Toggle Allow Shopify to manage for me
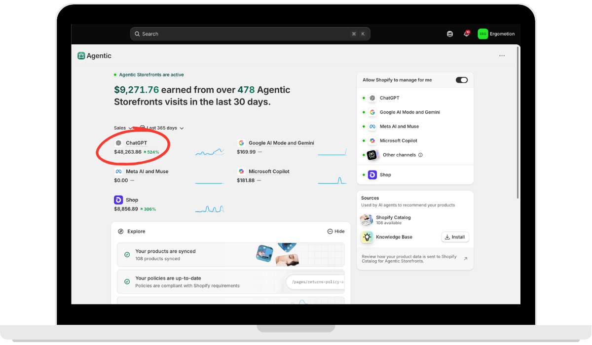This screenshot has height=345, width=592. pyautogui.click(x=462, y=80)
